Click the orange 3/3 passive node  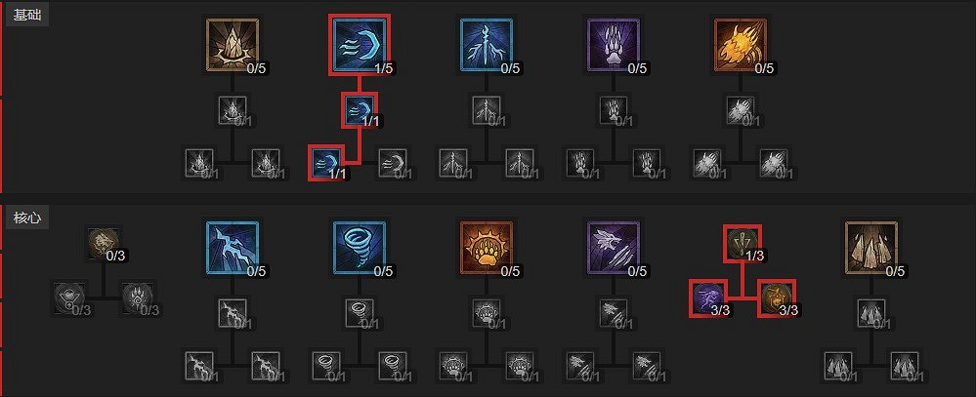tap(776, 298)
